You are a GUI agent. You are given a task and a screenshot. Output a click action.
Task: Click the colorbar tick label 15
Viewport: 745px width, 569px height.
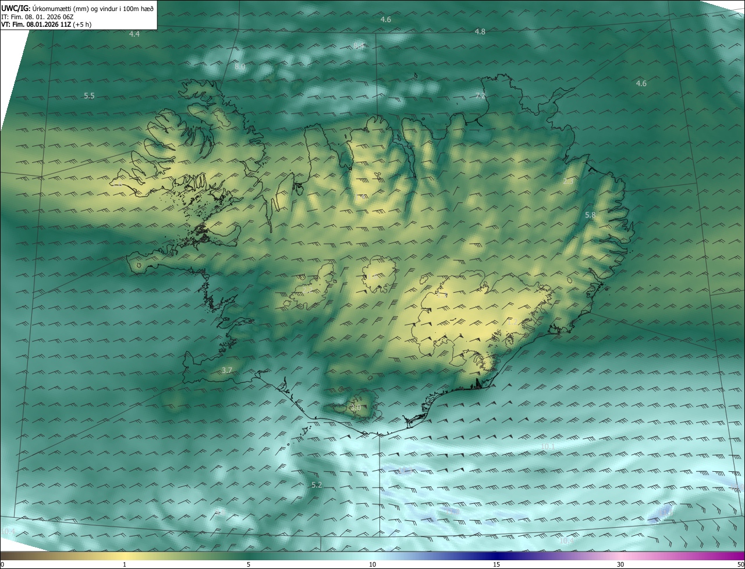(x=496, y=564)
